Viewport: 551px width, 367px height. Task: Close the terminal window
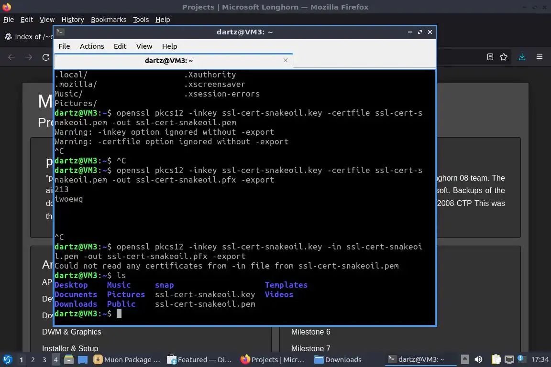pyautogui.click(x=430, y=32)
